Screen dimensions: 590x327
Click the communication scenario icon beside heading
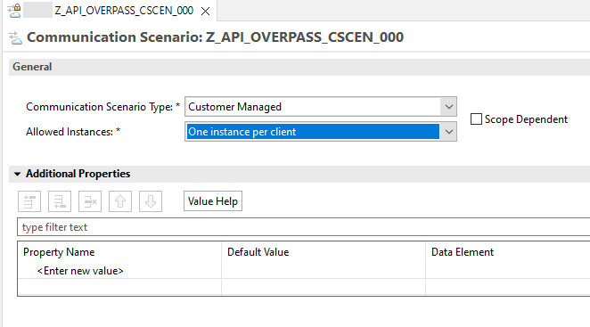coord(15,38)
